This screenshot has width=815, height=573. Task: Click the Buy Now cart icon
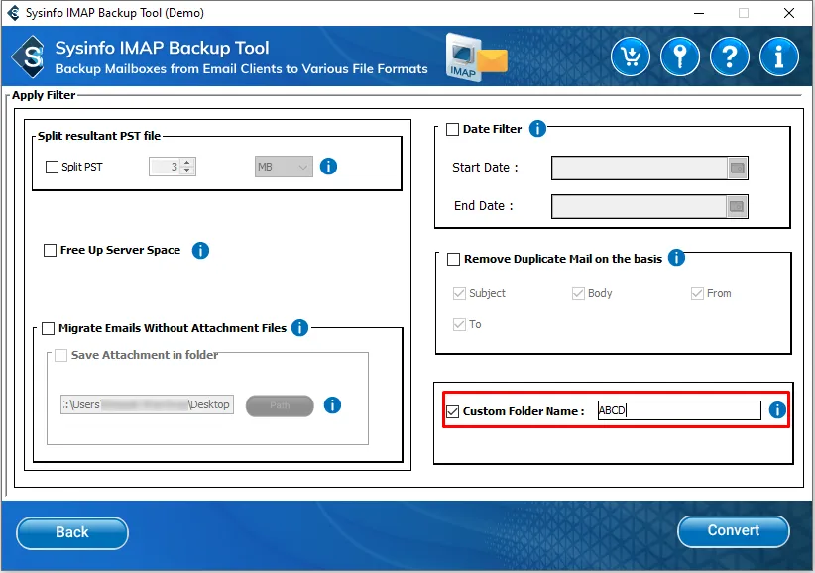click(x=630, y=57)
